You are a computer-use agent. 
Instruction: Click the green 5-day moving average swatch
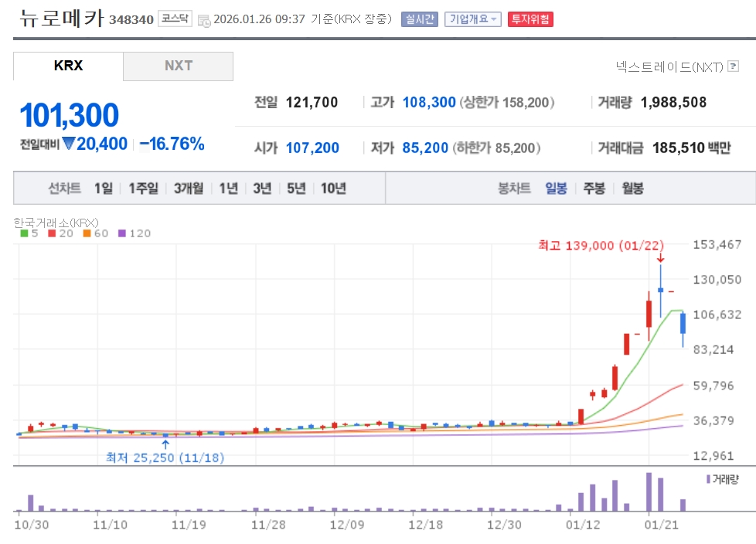click(24, 233)
